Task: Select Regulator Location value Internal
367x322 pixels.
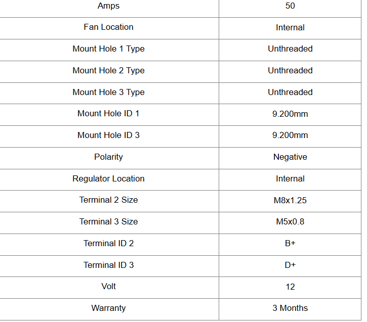Action: pyautogui.click(x=290, y=179)
